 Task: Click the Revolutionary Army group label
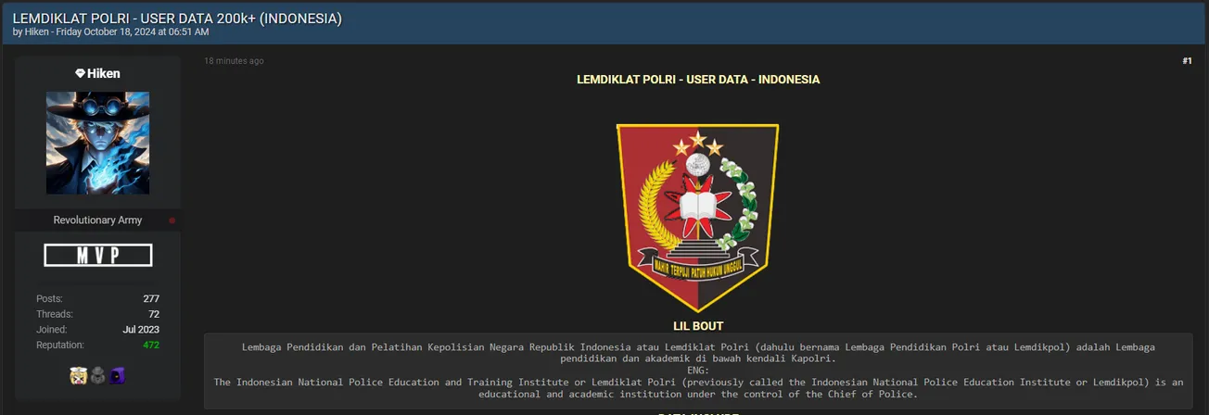tap(97, 220)
